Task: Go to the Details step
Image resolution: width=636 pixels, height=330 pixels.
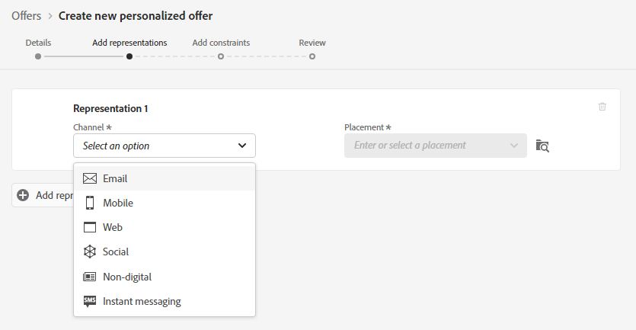Action: (38, 43)
